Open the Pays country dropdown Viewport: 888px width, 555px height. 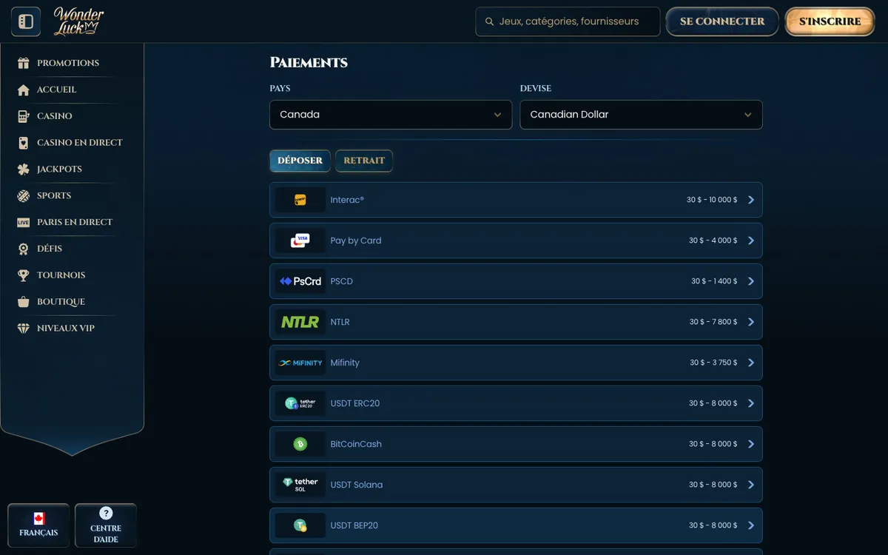(391, 115)
